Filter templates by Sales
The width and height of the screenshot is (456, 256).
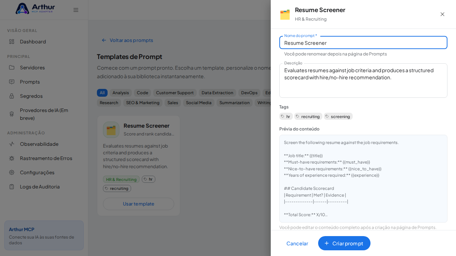(173, 103)
